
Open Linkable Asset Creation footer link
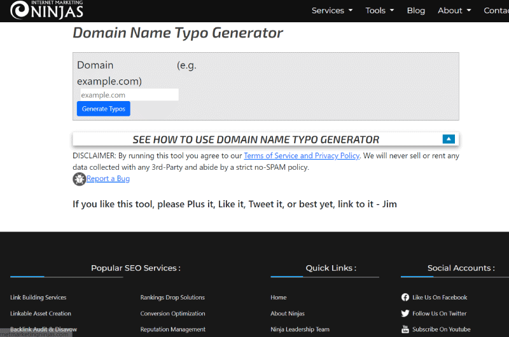point(41,313)
